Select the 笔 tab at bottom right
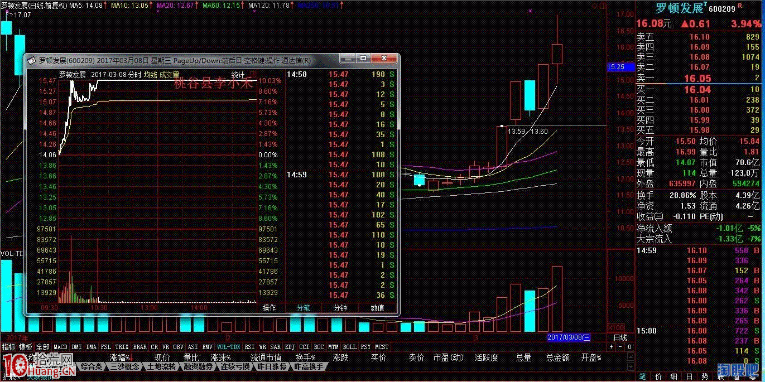The width and height of the screenshot is (765, 382). click(642, 376)
